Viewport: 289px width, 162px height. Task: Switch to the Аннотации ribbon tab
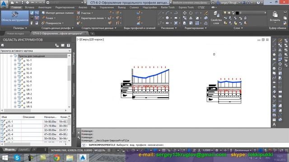(45, 7)
